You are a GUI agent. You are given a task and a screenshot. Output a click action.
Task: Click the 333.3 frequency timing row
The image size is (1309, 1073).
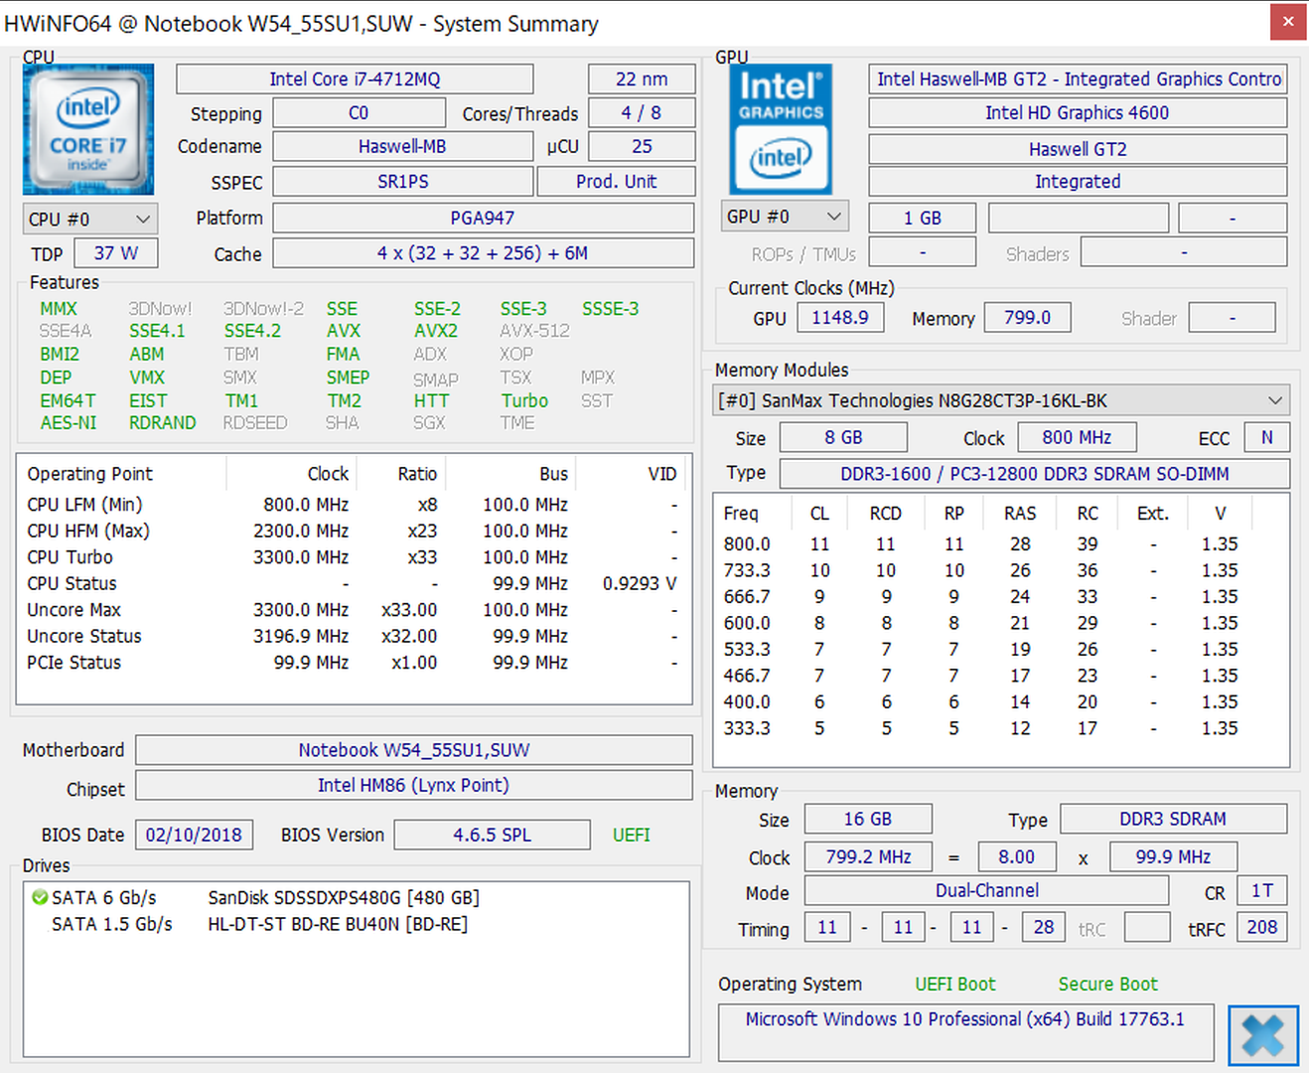pos(1001,728)
